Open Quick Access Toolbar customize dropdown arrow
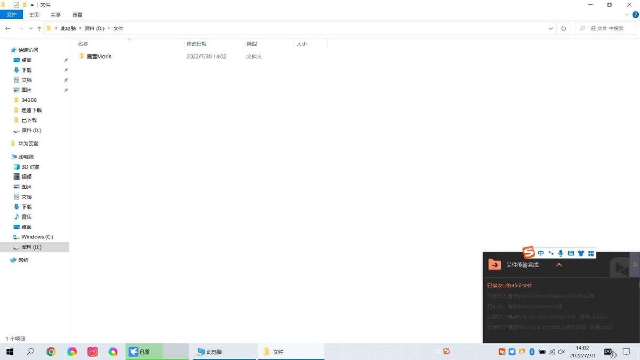Image resolution: width=640 pixels, height=360 pixels. pyautogui.click(x=32, y=5)
